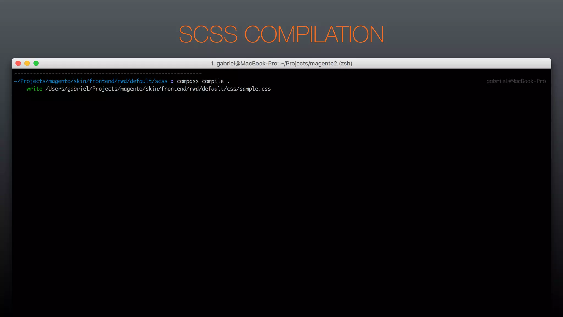The height and width of the screenshot is (317, 563).
Task: Click the prompt path ~/Projects/magento/skin/frontend/rwd/default/scss
Action: coord(91,81)
